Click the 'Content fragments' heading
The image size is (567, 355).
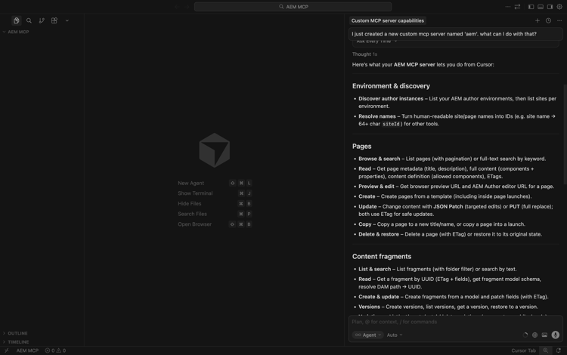click(382, 256)
